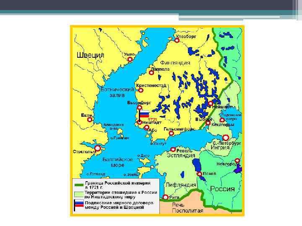Viewport: 302px width, 226px height.
Task: Click the Аландские о-ва label
Action: (114, 127)
